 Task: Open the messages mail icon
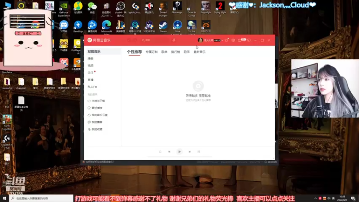(240, 40)
